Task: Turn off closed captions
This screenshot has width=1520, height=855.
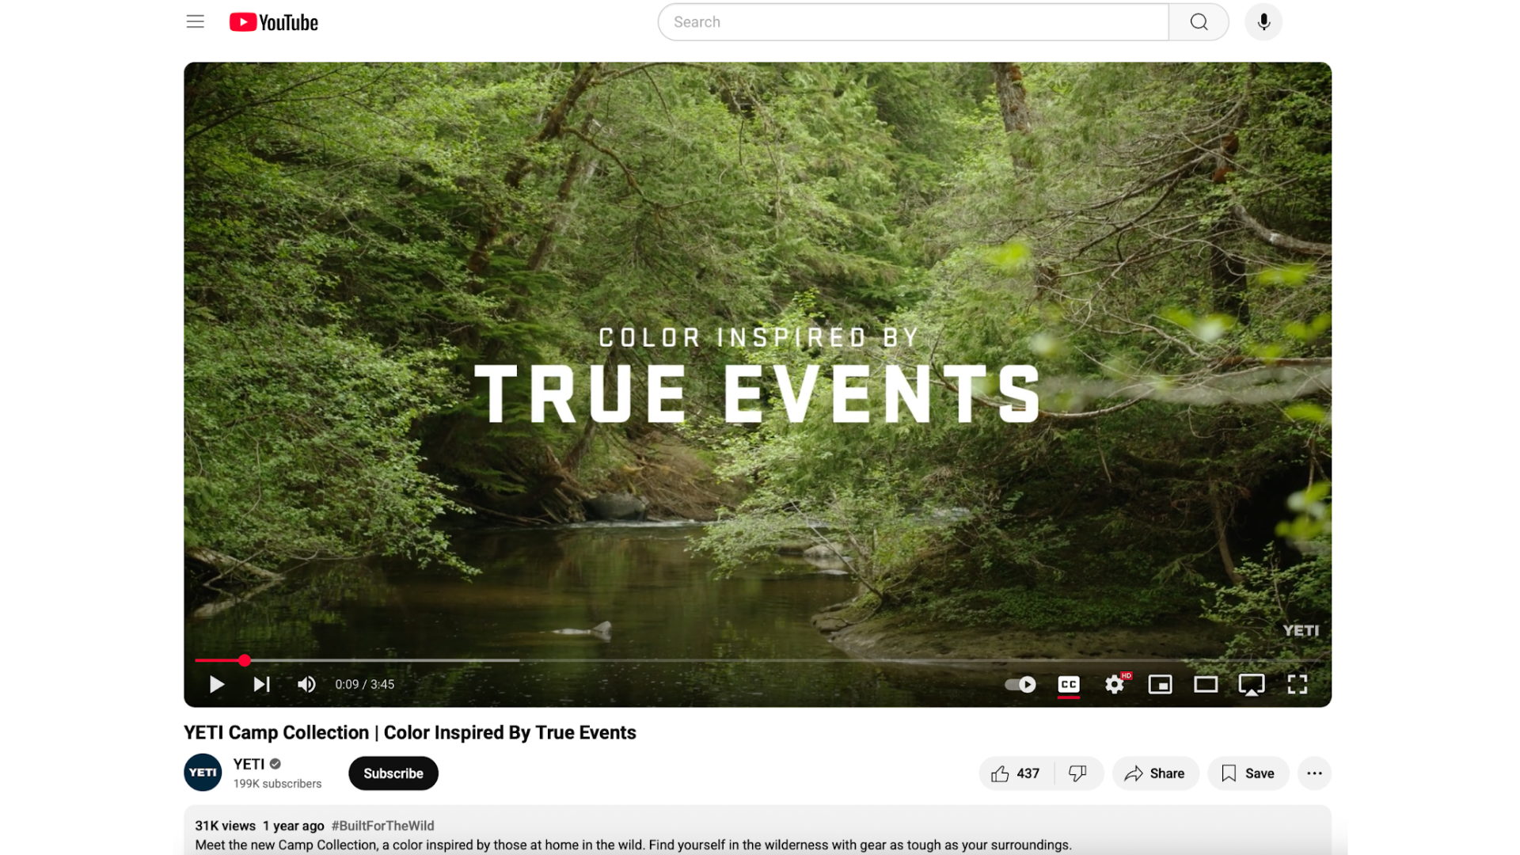Action: click(1069, 685)
